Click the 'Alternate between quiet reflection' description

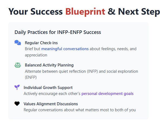pyautogui.click(x=55, y=71)
